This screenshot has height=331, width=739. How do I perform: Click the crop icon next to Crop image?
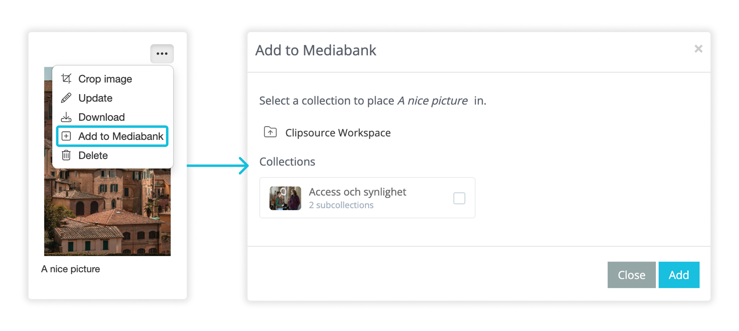(66, 79)
